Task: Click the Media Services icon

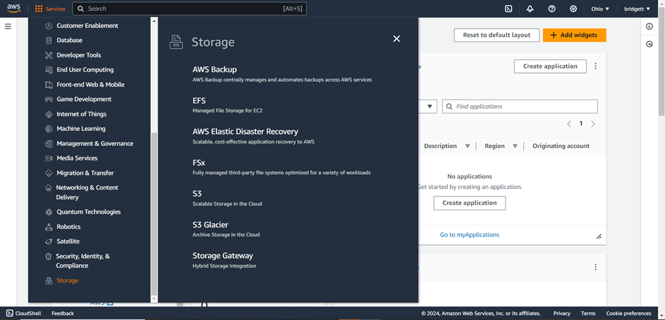Action: click(49, 158)
